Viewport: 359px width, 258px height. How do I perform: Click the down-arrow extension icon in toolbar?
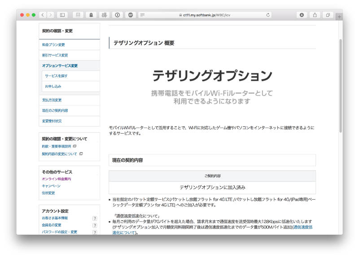coord(104,15)
